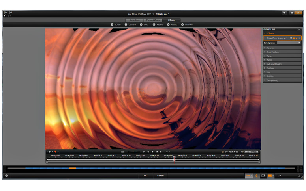Open the Select preset dropdown
The width and height of the screenshot is (306, 191).
pyautogui.click(x=288, y=43)
